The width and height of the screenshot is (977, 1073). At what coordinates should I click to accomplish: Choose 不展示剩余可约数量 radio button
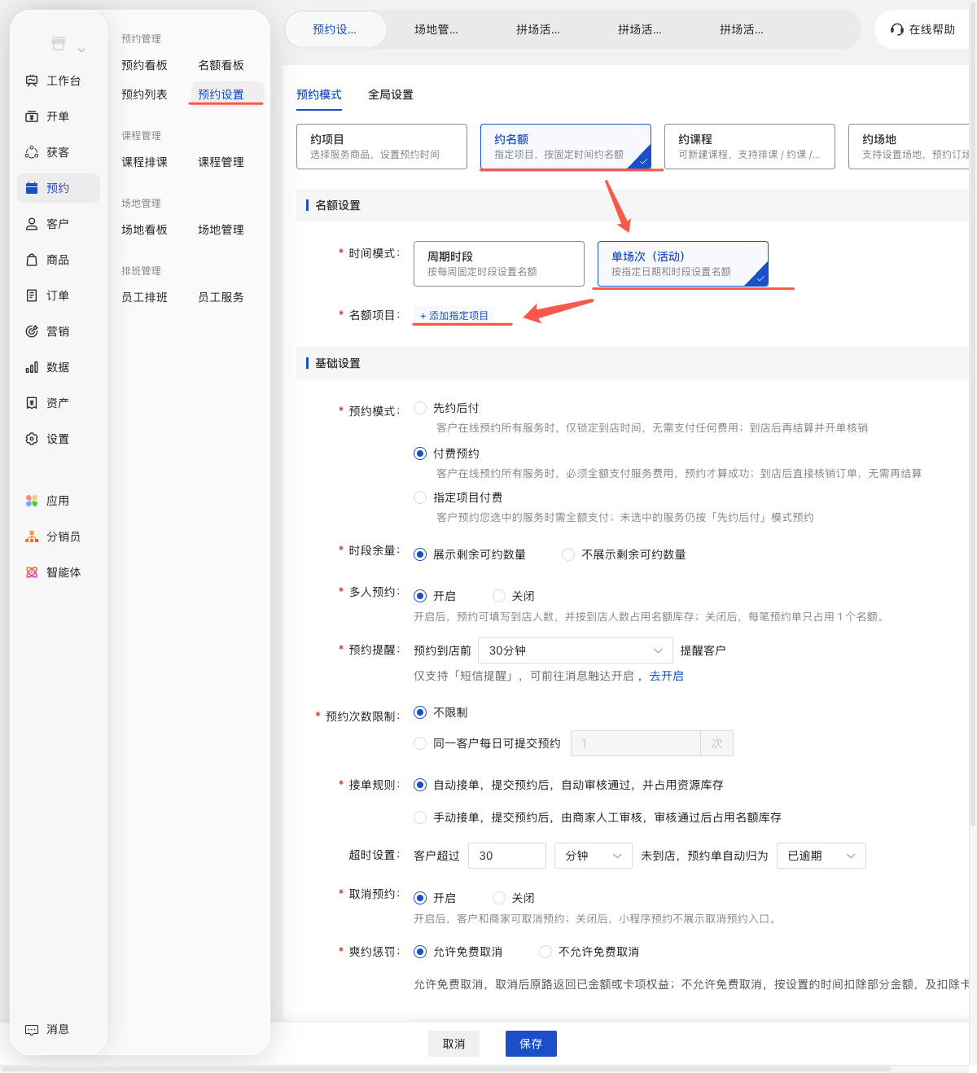(568, 554)
